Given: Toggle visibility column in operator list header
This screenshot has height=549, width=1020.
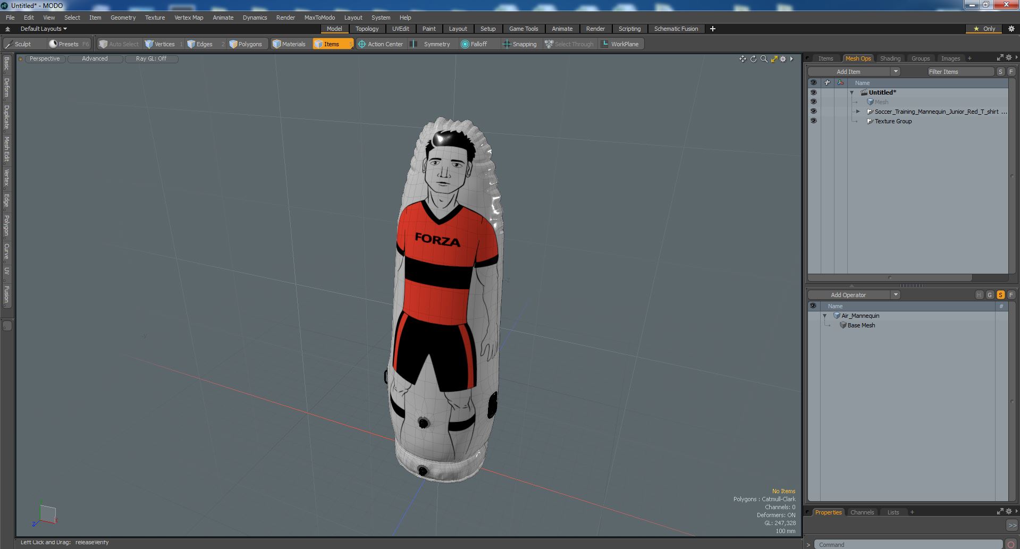Looking at the screenshot, I should (813, 306).
